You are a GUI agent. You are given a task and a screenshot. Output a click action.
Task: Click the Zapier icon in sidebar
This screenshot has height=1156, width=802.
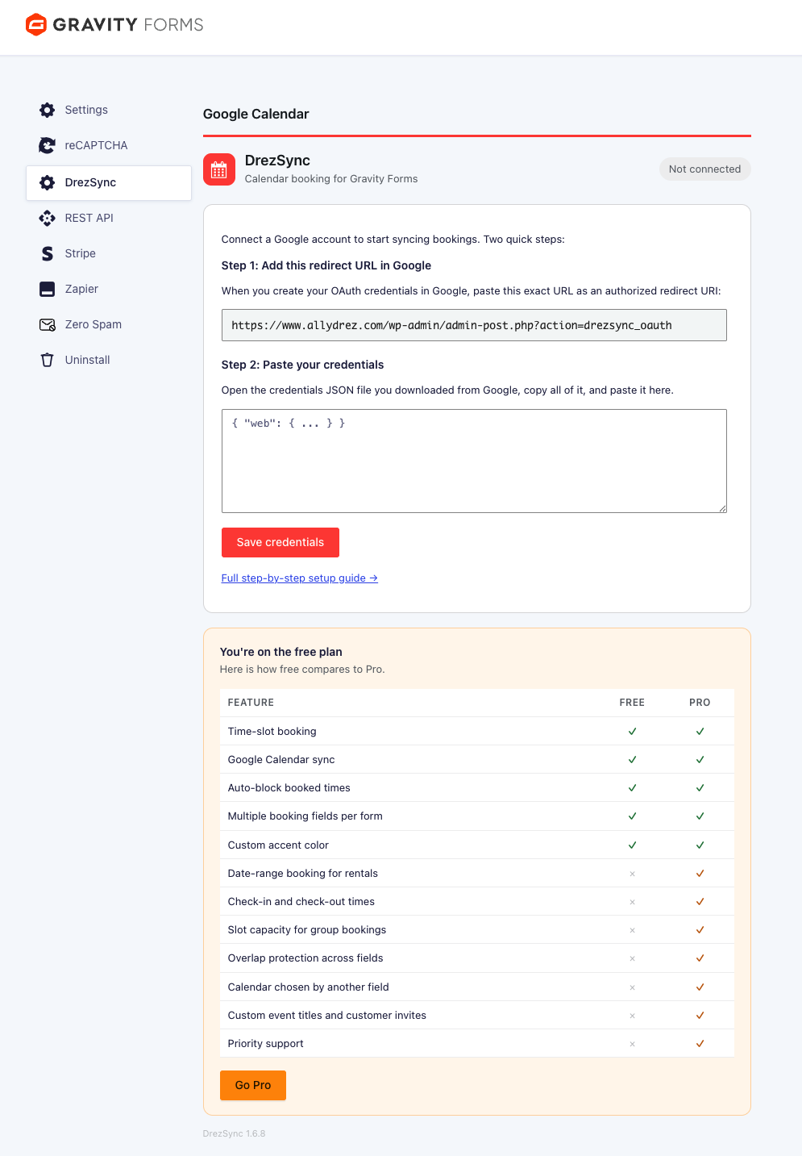pos(48,289)
